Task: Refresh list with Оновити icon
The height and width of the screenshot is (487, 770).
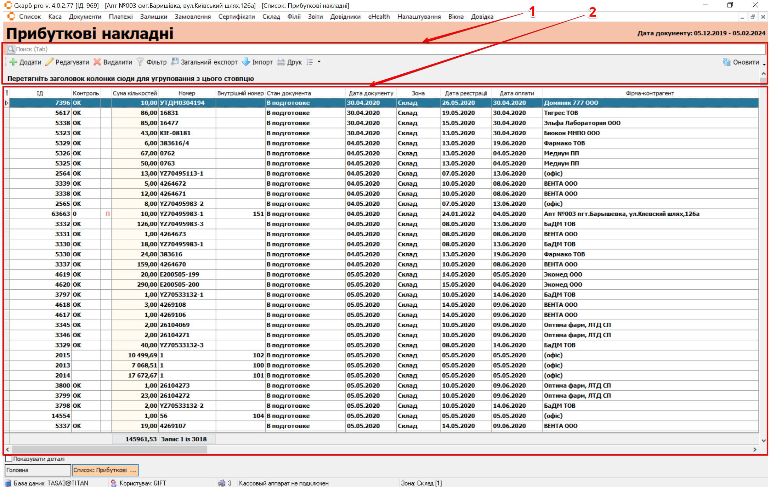Action: (727, 62)
